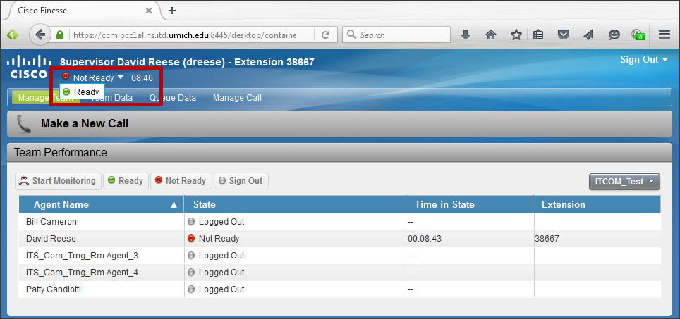
Task: Click the Not Ready button in Team Performance
Action: 181,181
